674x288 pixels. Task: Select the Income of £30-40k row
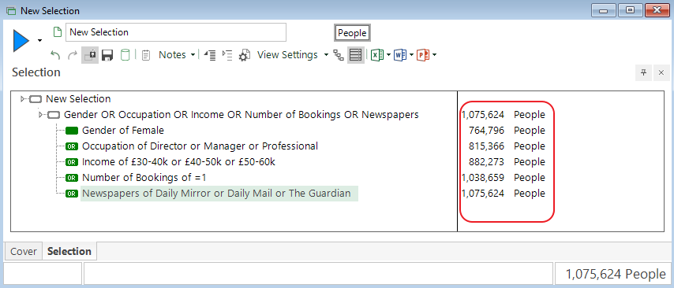tap(178, 162)
